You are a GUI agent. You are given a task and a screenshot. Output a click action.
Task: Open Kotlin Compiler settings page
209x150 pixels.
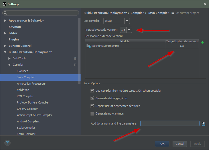click(26, 134)
